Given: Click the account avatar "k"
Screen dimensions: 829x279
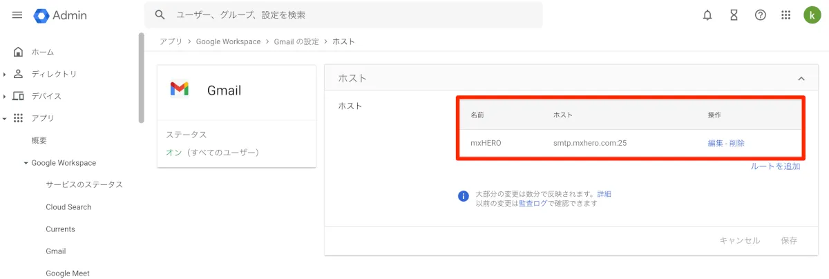Looking at the screenshot, I should coord(812,15).
